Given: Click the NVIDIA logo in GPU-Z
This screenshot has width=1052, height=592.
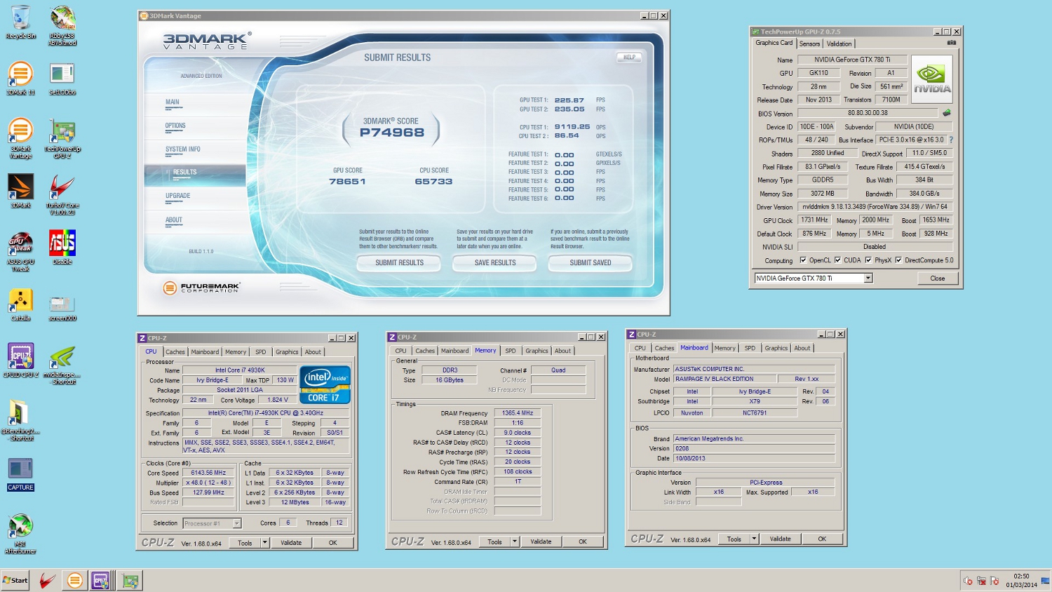Looking at the screenshot, I should 932,80.
